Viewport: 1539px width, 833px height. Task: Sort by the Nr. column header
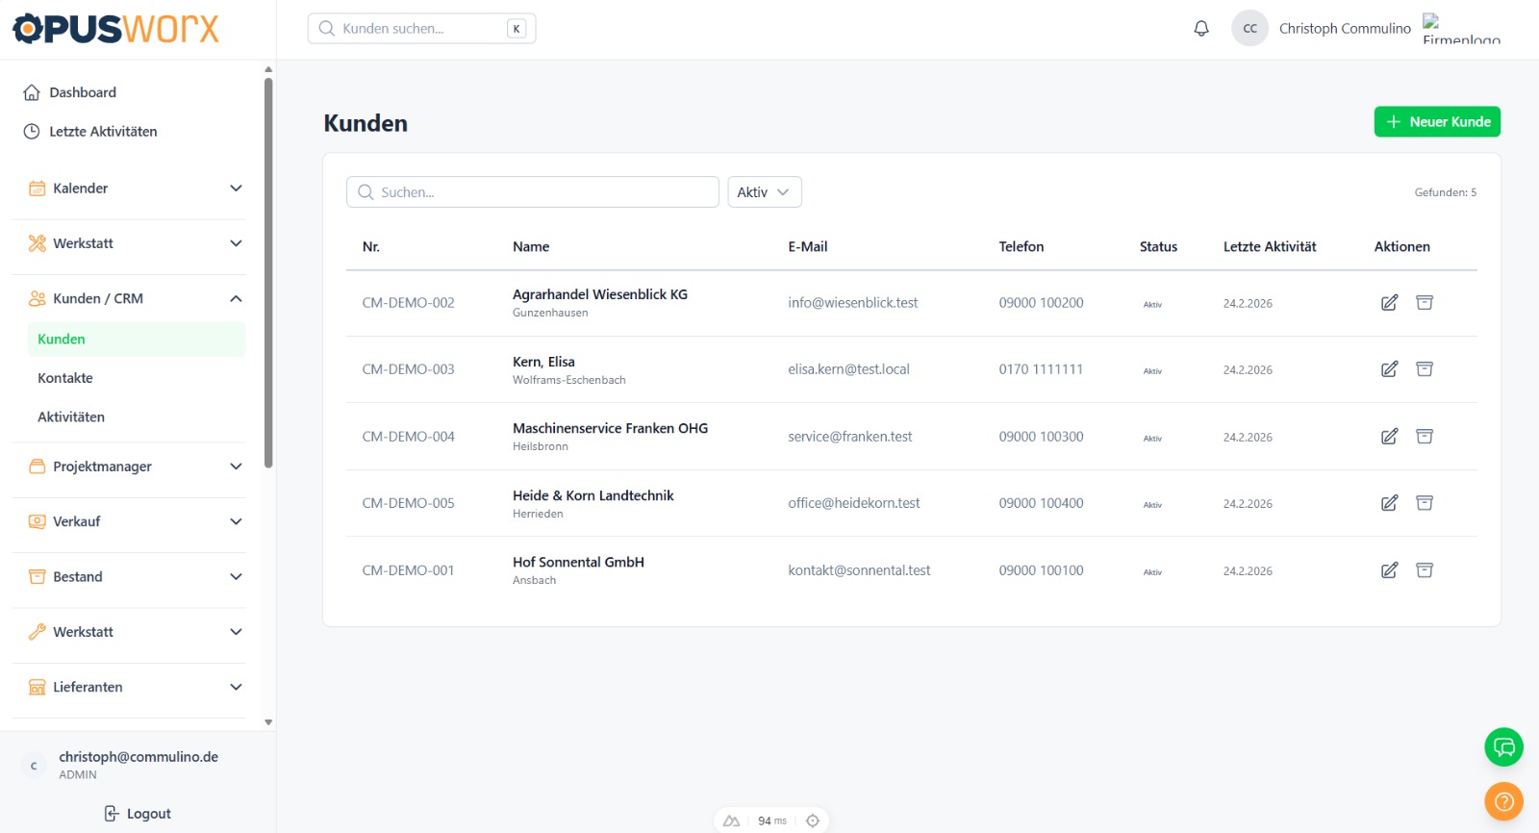click(x=370, y=247)
